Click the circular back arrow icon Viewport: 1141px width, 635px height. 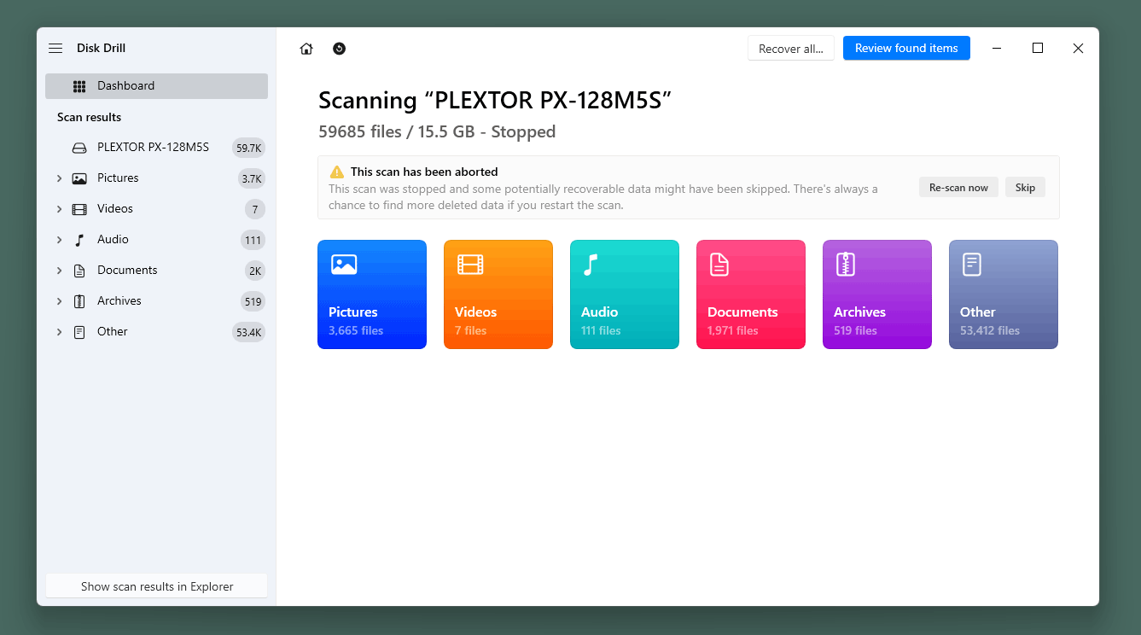point(339,49)
